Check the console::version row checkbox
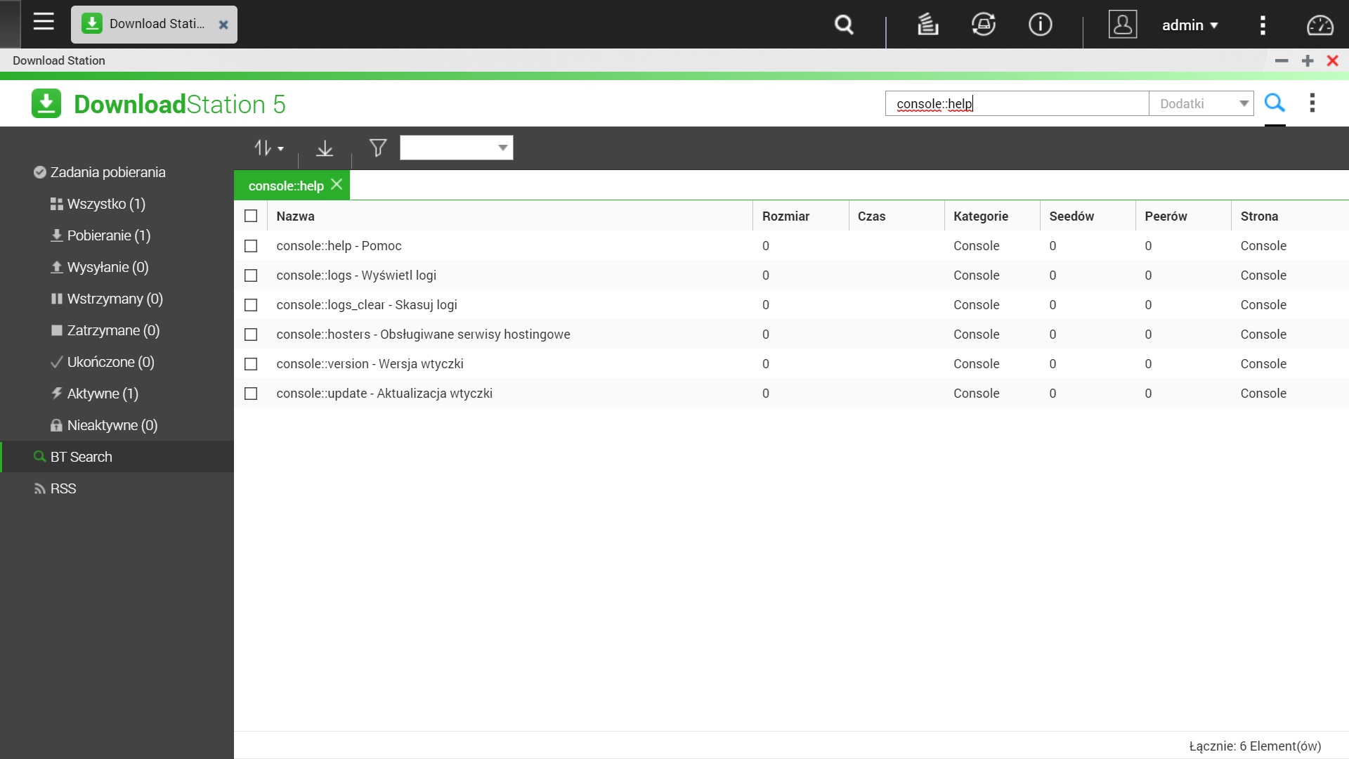 pyautogui.click(x=251, y=364)
